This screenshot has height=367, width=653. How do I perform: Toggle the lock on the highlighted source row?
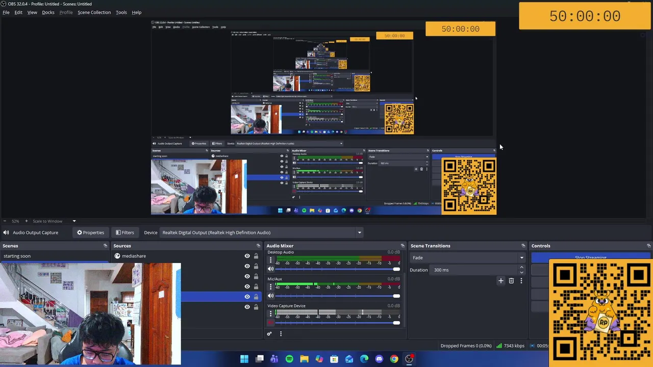[x=256, y=297]
